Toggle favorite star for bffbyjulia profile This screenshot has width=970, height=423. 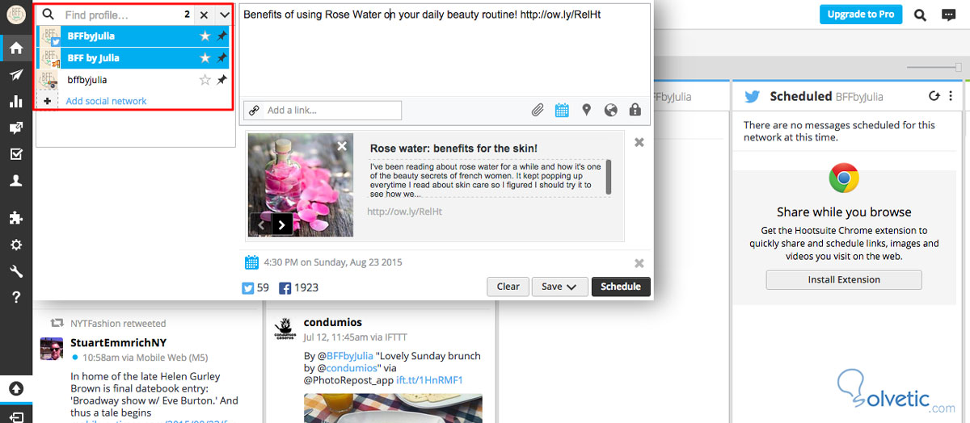click(205, 80)
